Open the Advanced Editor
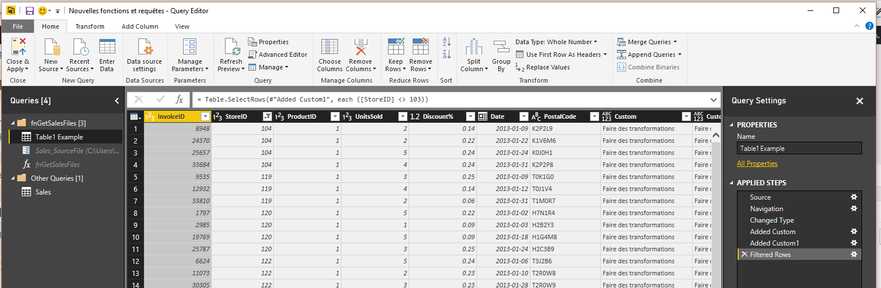The width and height of the screenshot is (881, 288). pos(278,55)
